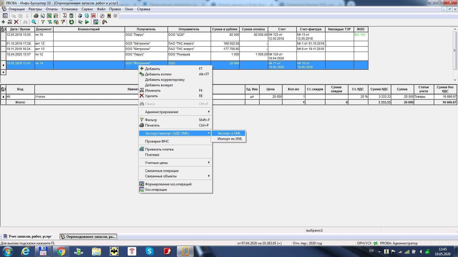Click the edit record icon beside green plus

tap(10, 22)
